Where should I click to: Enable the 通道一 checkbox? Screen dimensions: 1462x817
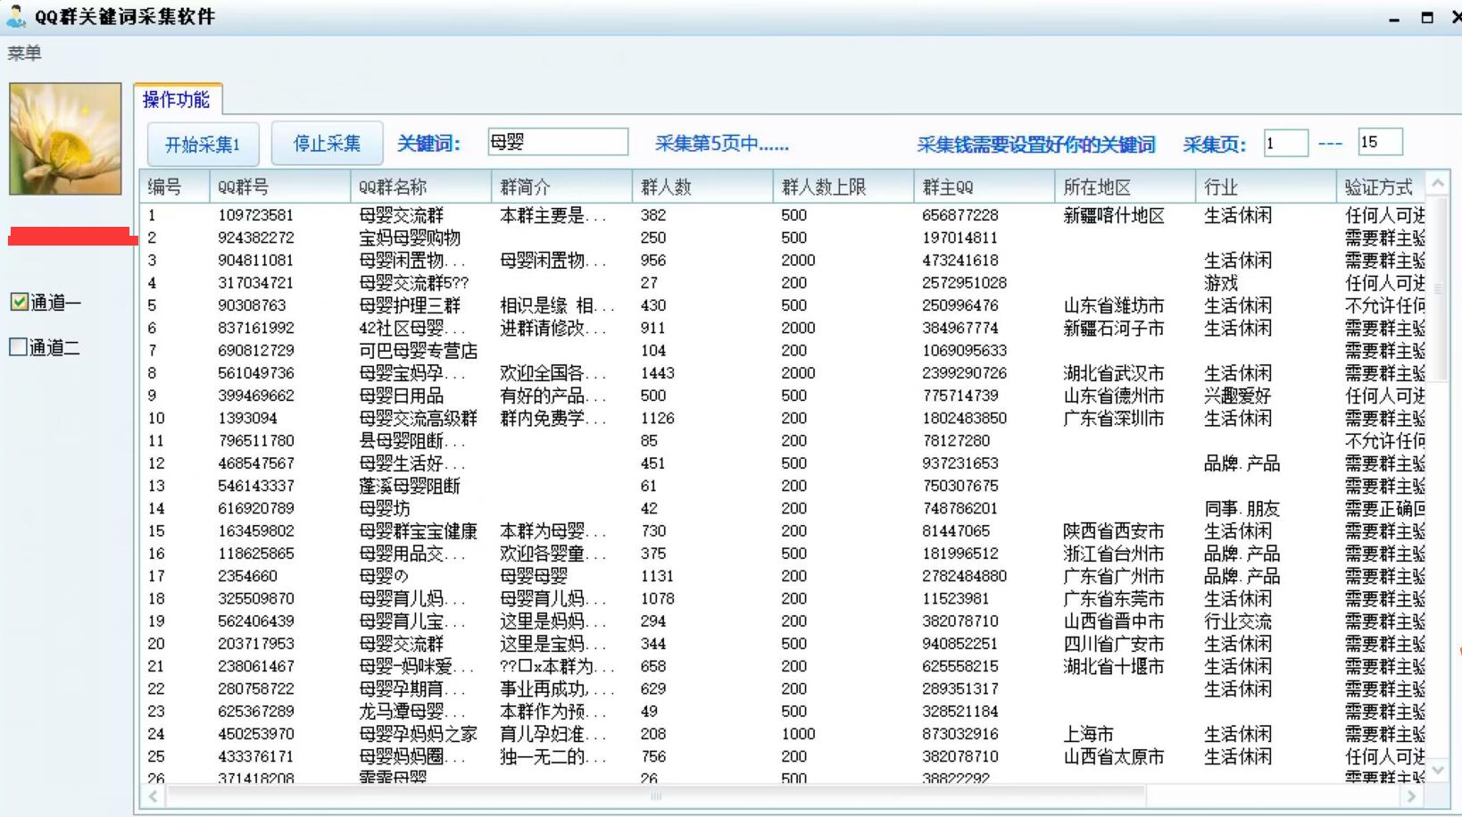tap(19, 302)
